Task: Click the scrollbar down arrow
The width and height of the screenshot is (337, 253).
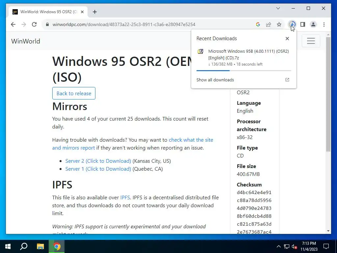Action: click(x=328, y=231)
